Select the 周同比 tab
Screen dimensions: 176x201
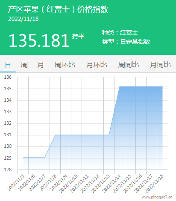[129, 65]
